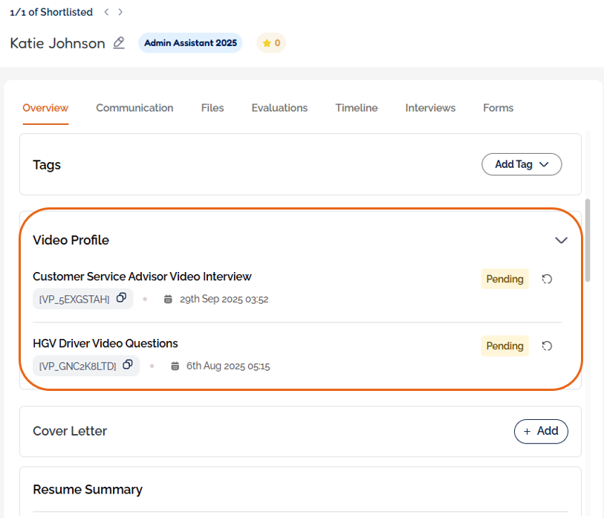The height and width of the screenshot is (518, 604).
Task: Add a cover letter
Action: click(x=541, y=431)
